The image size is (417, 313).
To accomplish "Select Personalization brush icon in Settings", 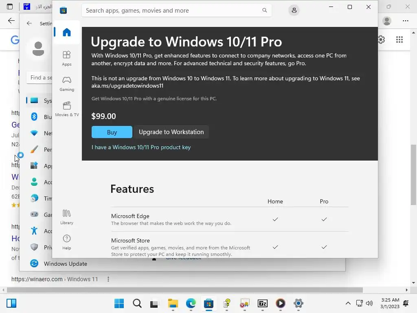I will (x=34, y=149).
